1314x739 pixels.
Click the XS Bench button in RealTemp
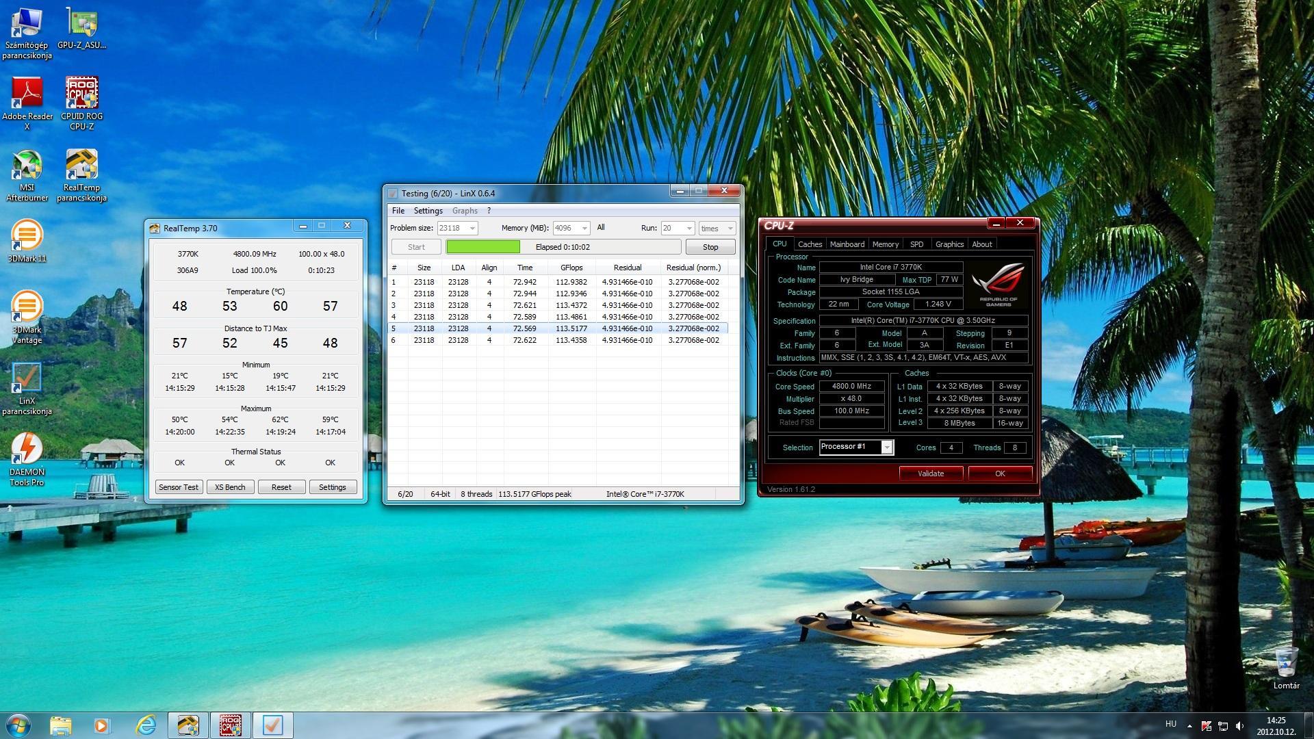pos(230,487)
